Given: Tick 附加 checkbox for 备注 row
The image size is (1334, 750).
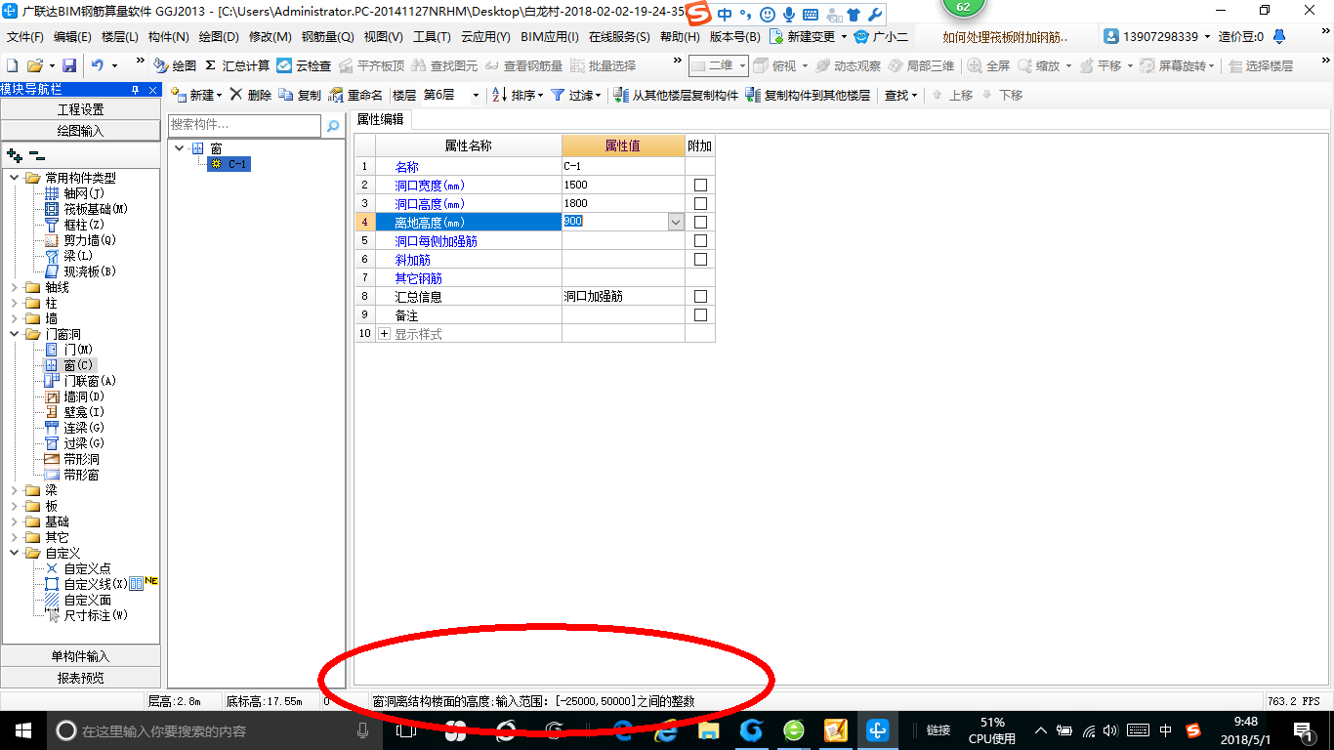Looking at the screenshot, I should [x=700, y=314].
